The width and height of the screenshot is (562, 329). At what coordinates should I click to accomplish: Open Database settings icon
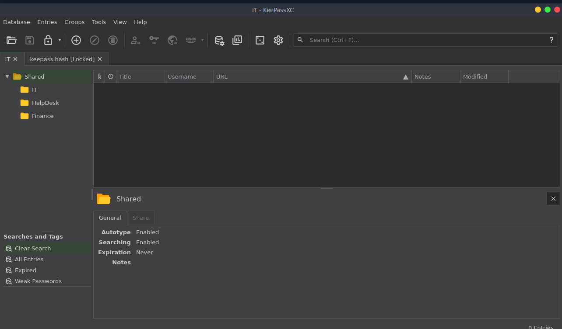pyautogui.click(x=219, y=40)
